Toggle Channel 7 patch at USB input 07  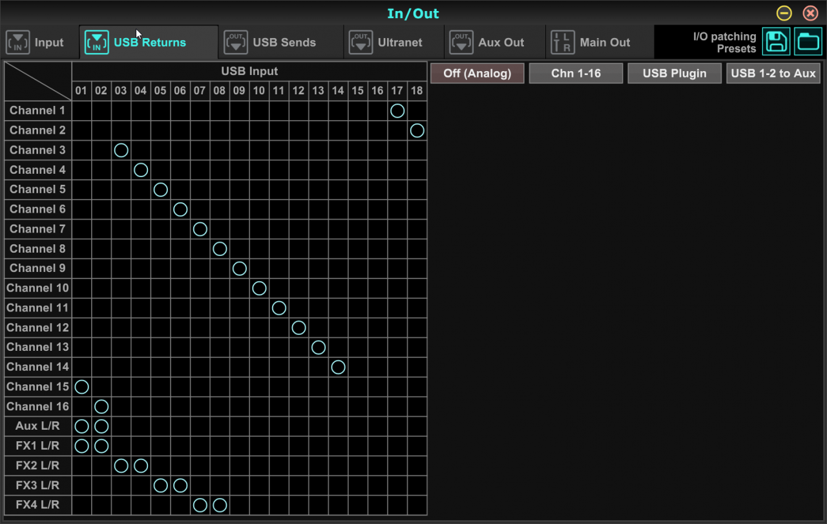coord(200,229)
